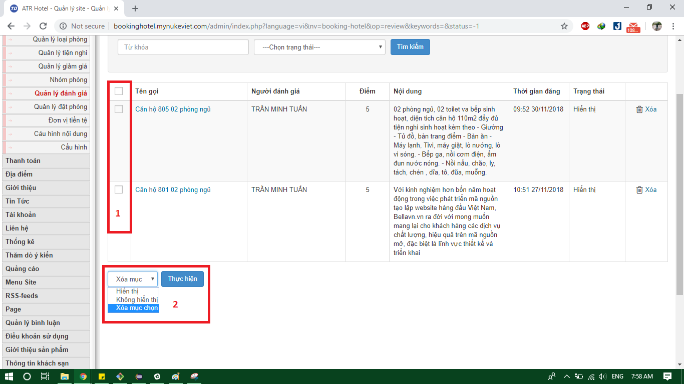Tick the select-all checkbox in table header

(x=119, y=91)
